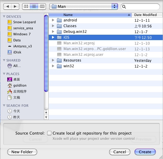Click the Cancel button
This screenshot has width=163, height=159.
(x=120, y=152)
